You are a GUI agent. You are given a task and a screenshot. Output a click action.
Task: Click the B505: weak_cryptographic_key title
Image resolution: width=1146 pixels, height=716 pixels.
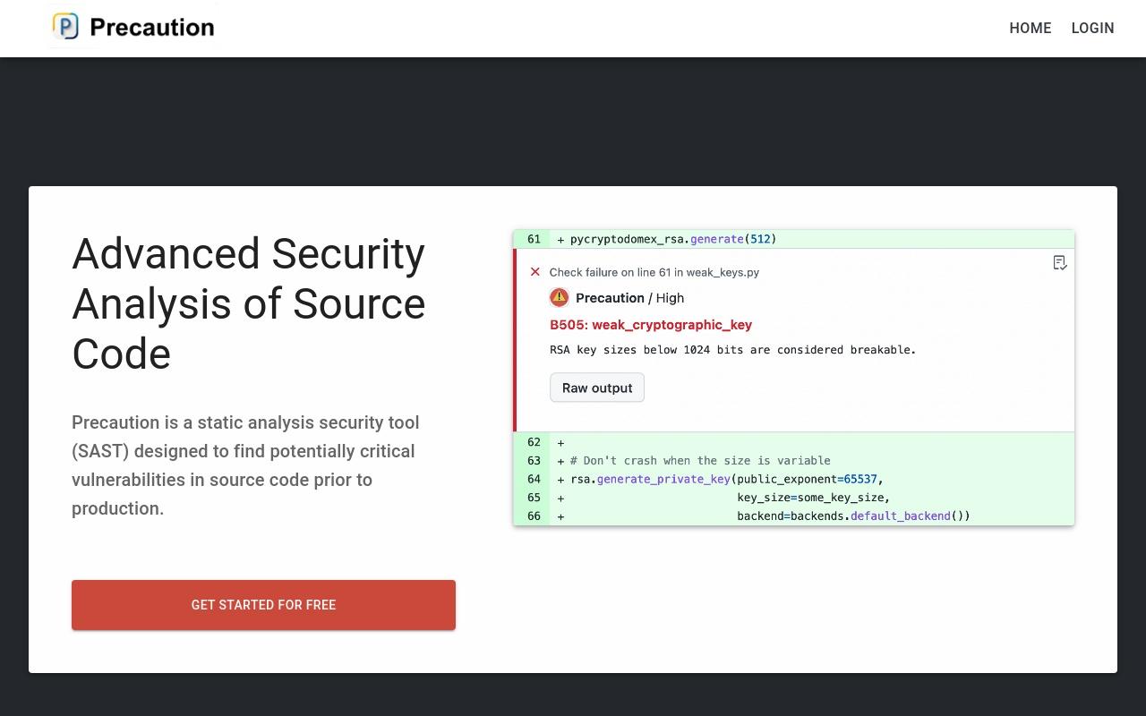[x=651, y=325]
